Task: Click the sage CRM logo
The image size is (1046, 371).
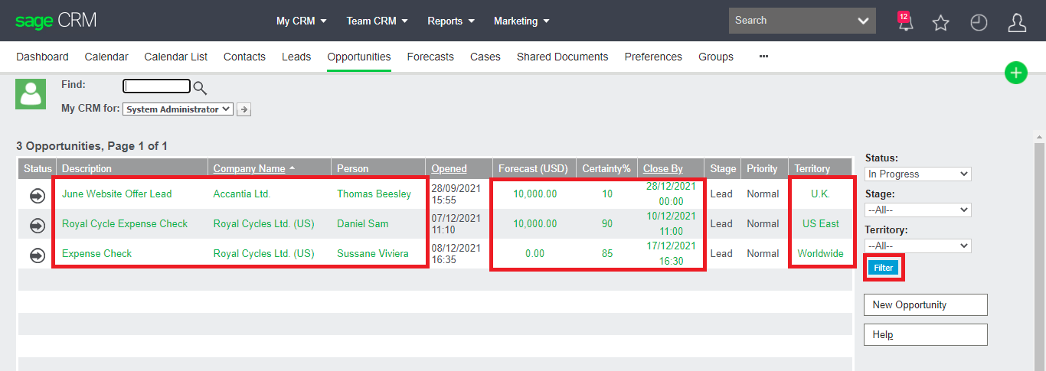Action: point(56,21)
